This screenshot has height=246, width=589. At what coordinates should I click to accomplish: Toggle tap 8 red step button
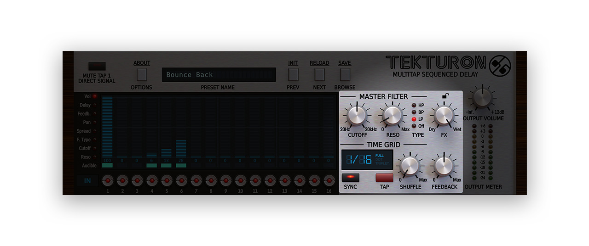pos(211,180)
